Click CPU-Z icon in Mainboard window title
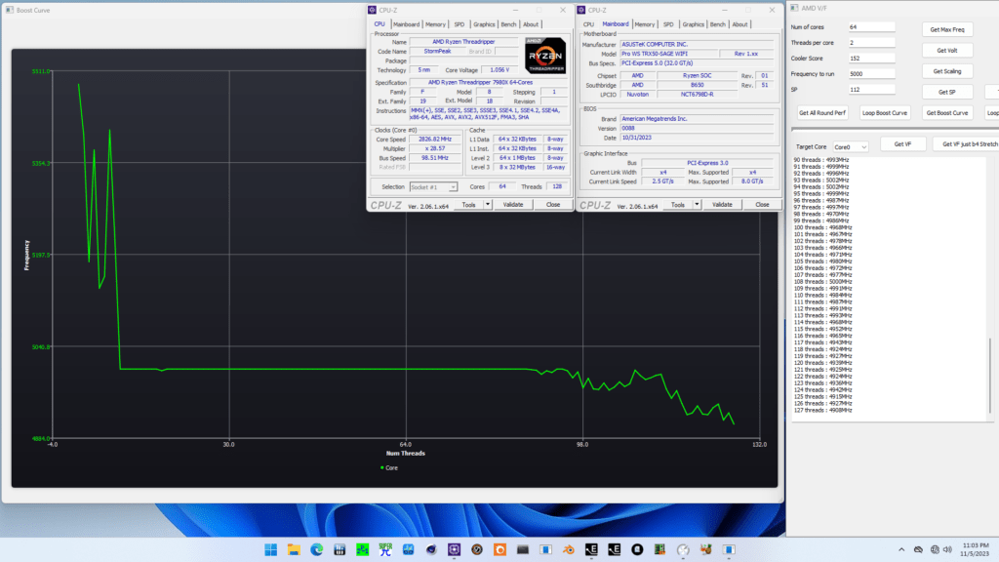This screenshot has height=562, width=999. [581, 10]
